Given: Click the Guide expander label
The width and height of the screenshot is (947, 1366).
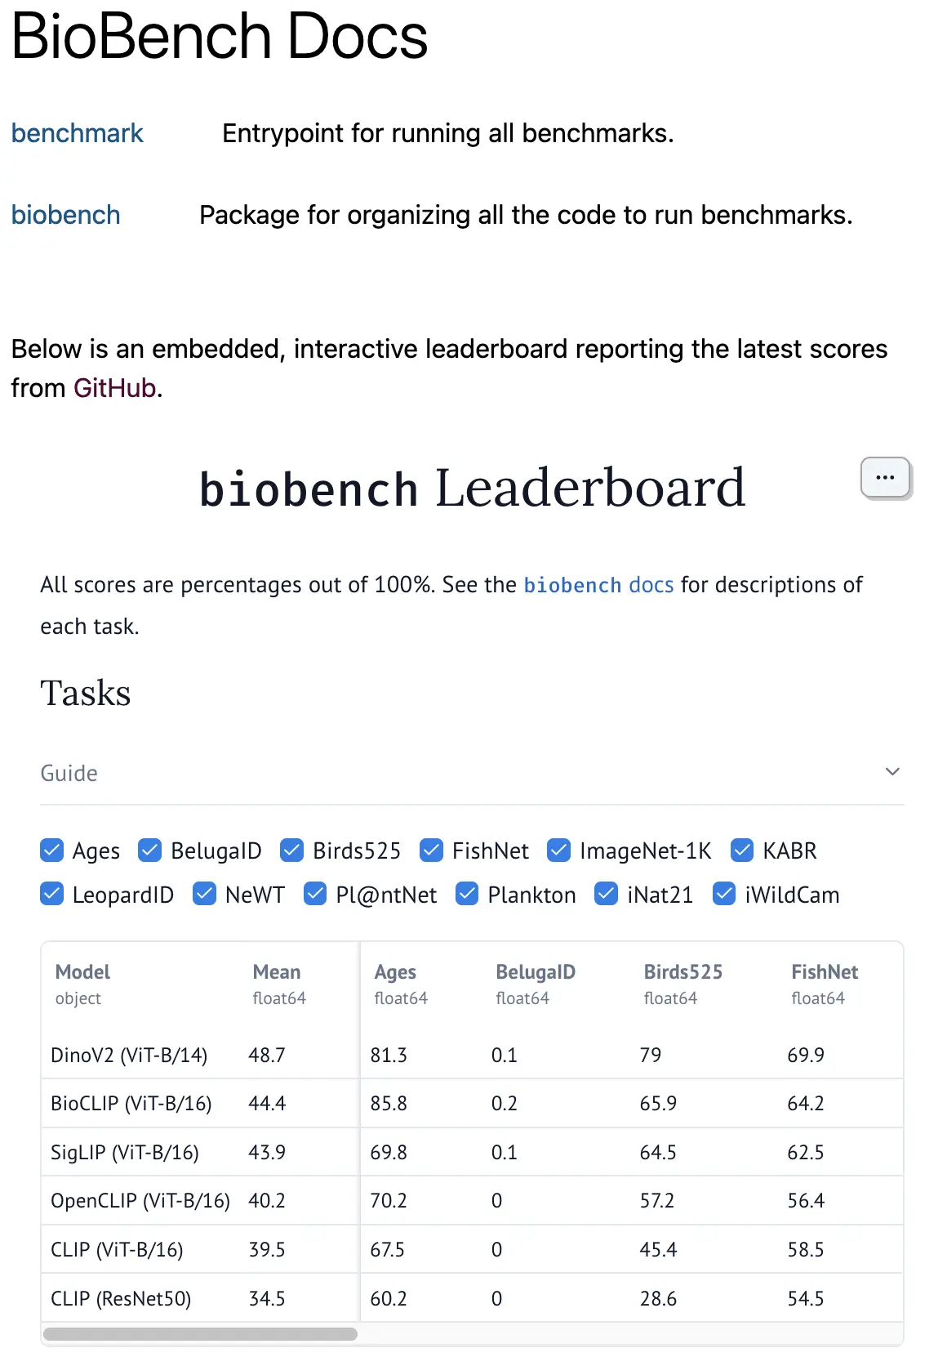Looking at the screenshot, I should pyautogui.click(x=69, y=773).
